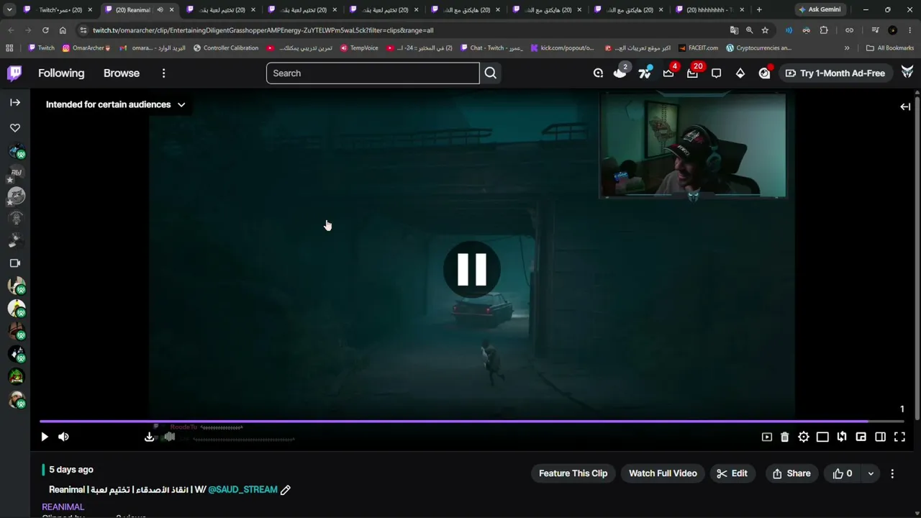Mute the Reanimal tab via speaker icon
Image resolution: width=921 pixels, height=518 pixels.
pyautogui.click(x=160, y=10)
